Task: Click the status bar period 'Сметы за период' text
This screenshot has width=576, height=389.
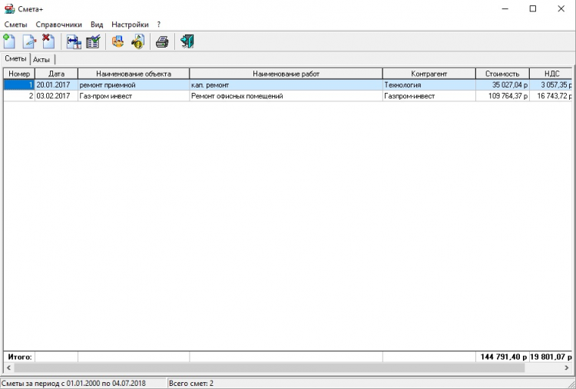Action: pos(74,383)
